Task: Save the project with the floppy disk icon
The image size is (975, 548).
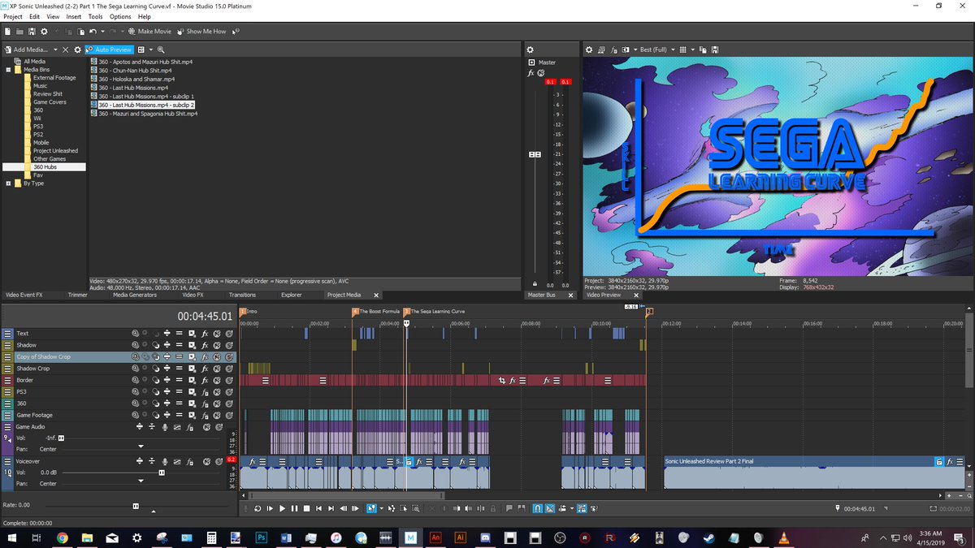Action: (32, 32)
